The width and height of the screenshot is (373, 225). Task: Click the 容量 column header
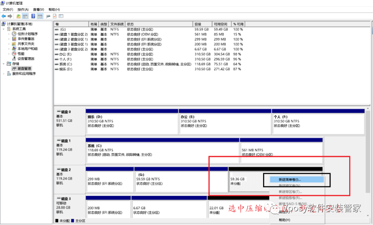click(x=202, y=24)
